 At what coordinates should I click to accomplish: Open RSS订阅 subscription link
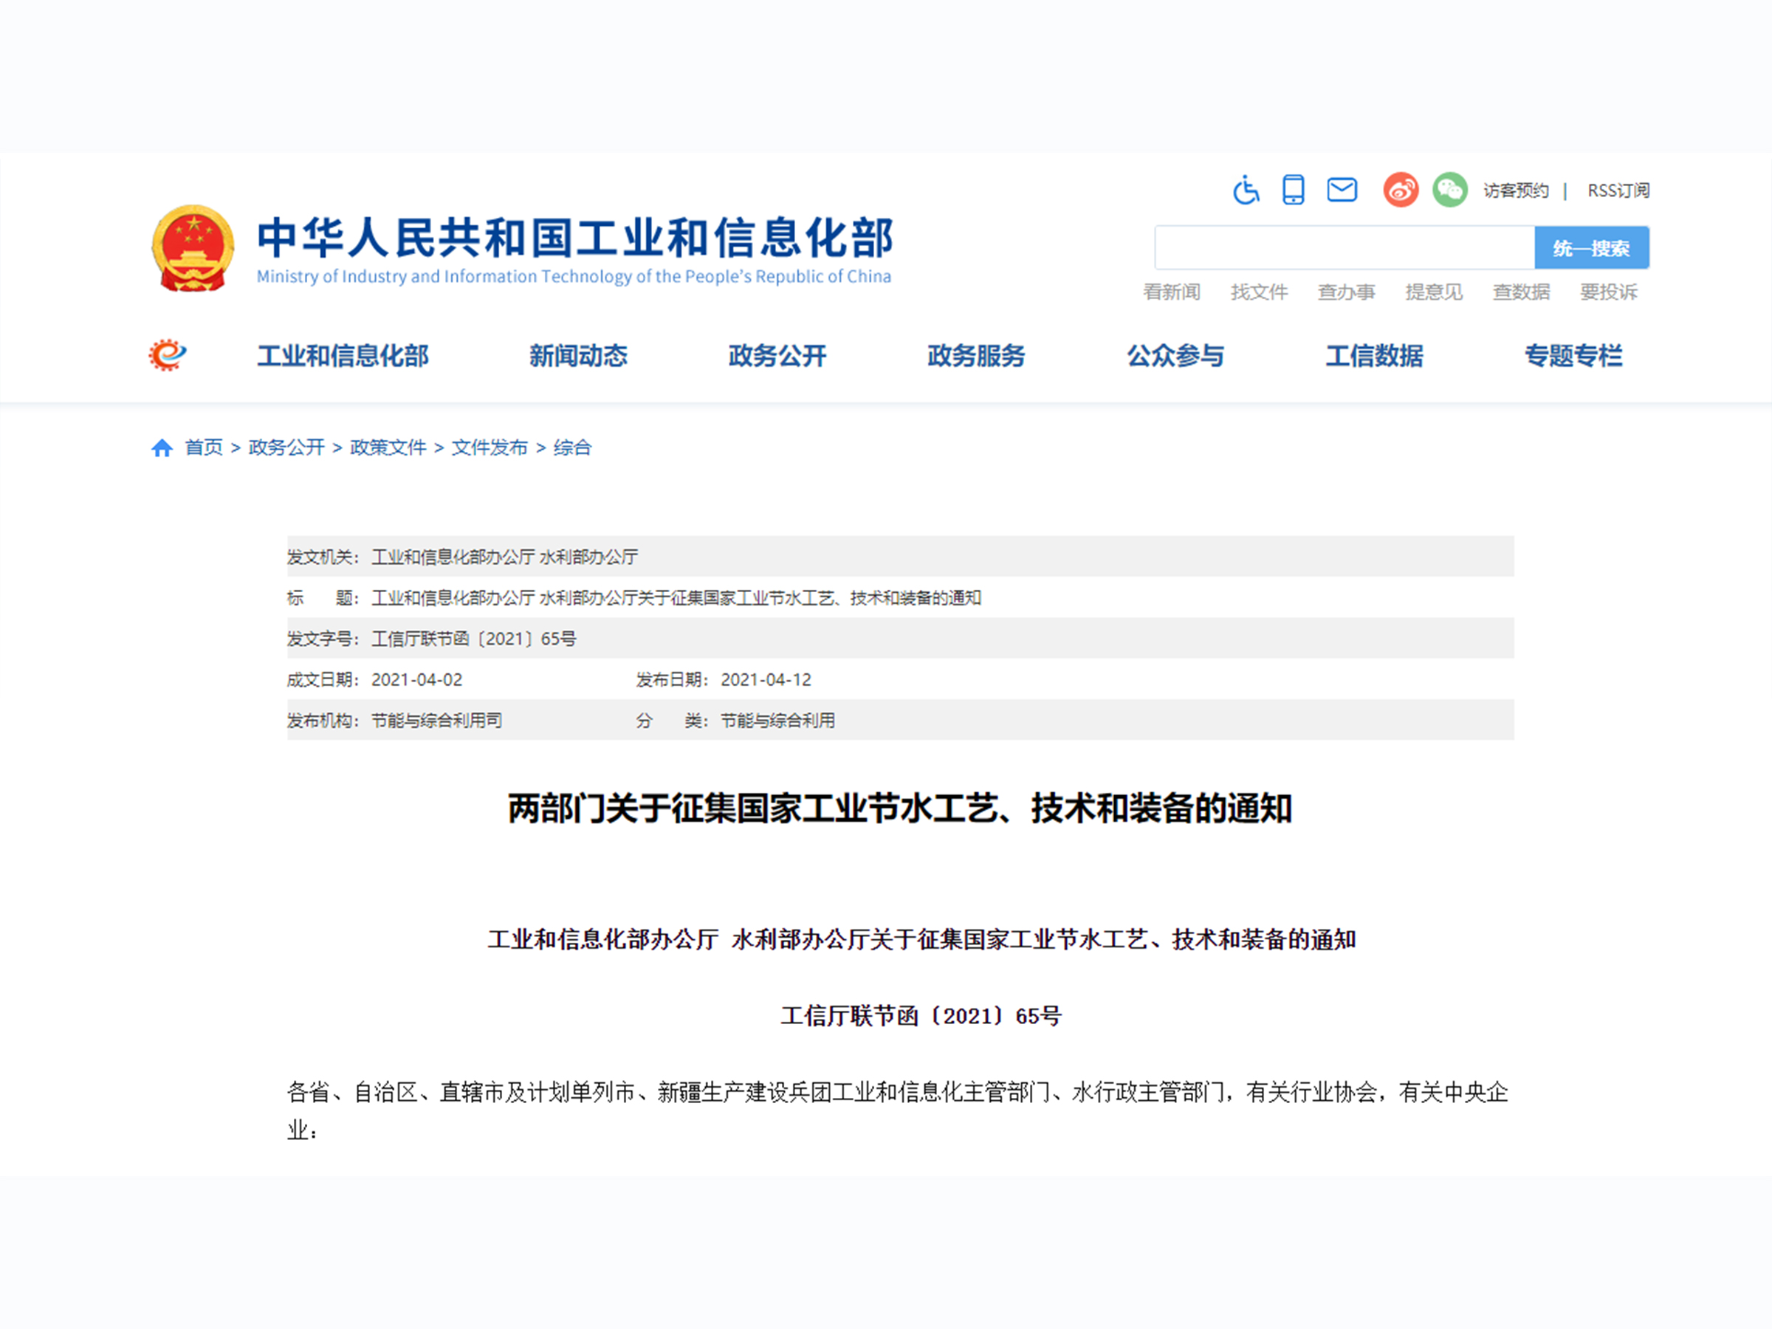pos(1618,190)
